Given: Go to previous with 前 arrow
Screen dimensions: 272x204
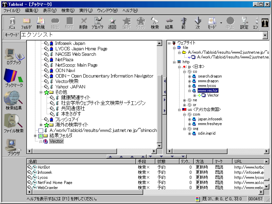Looking at the screenshot, I should coord(183,23).
